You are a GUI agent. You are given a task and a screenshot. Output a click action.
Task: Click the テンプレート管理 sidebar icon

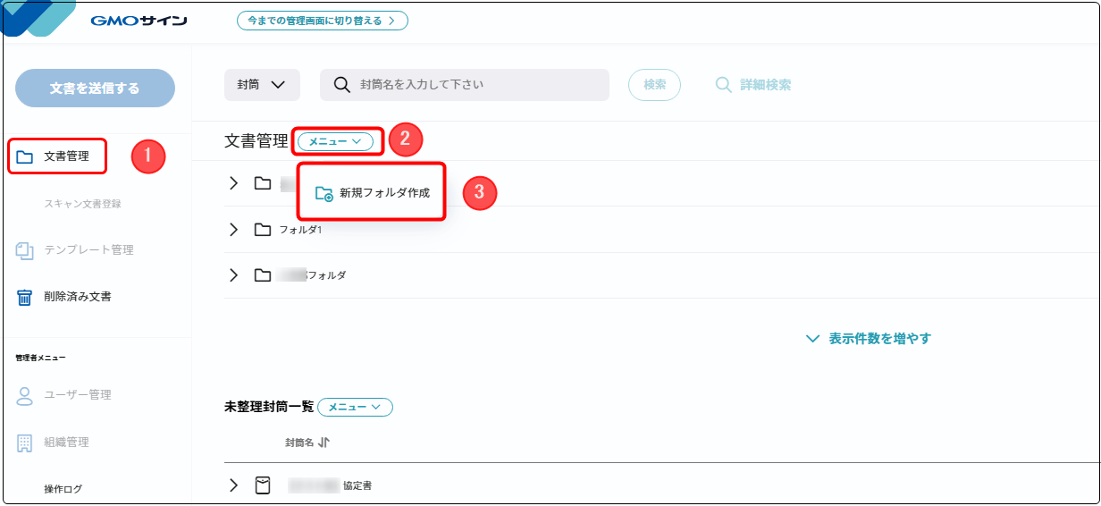pos(25,250)
